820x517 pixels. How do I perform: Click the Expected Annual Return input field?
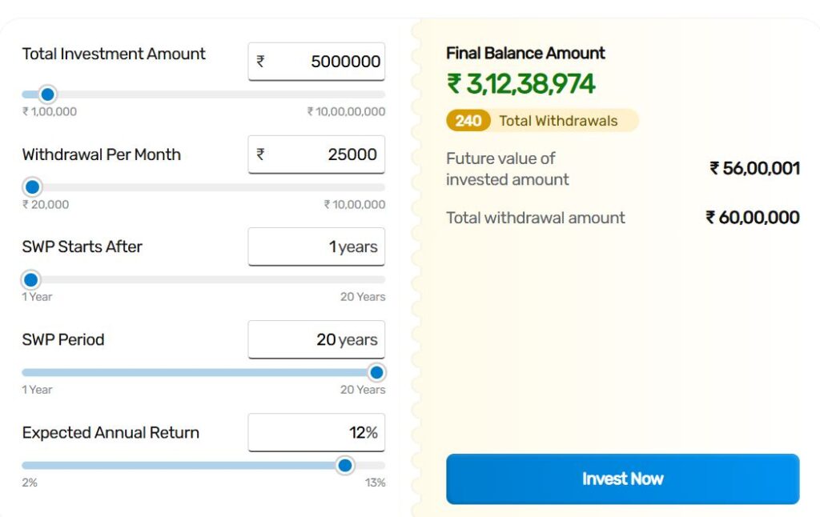[316, 432]
